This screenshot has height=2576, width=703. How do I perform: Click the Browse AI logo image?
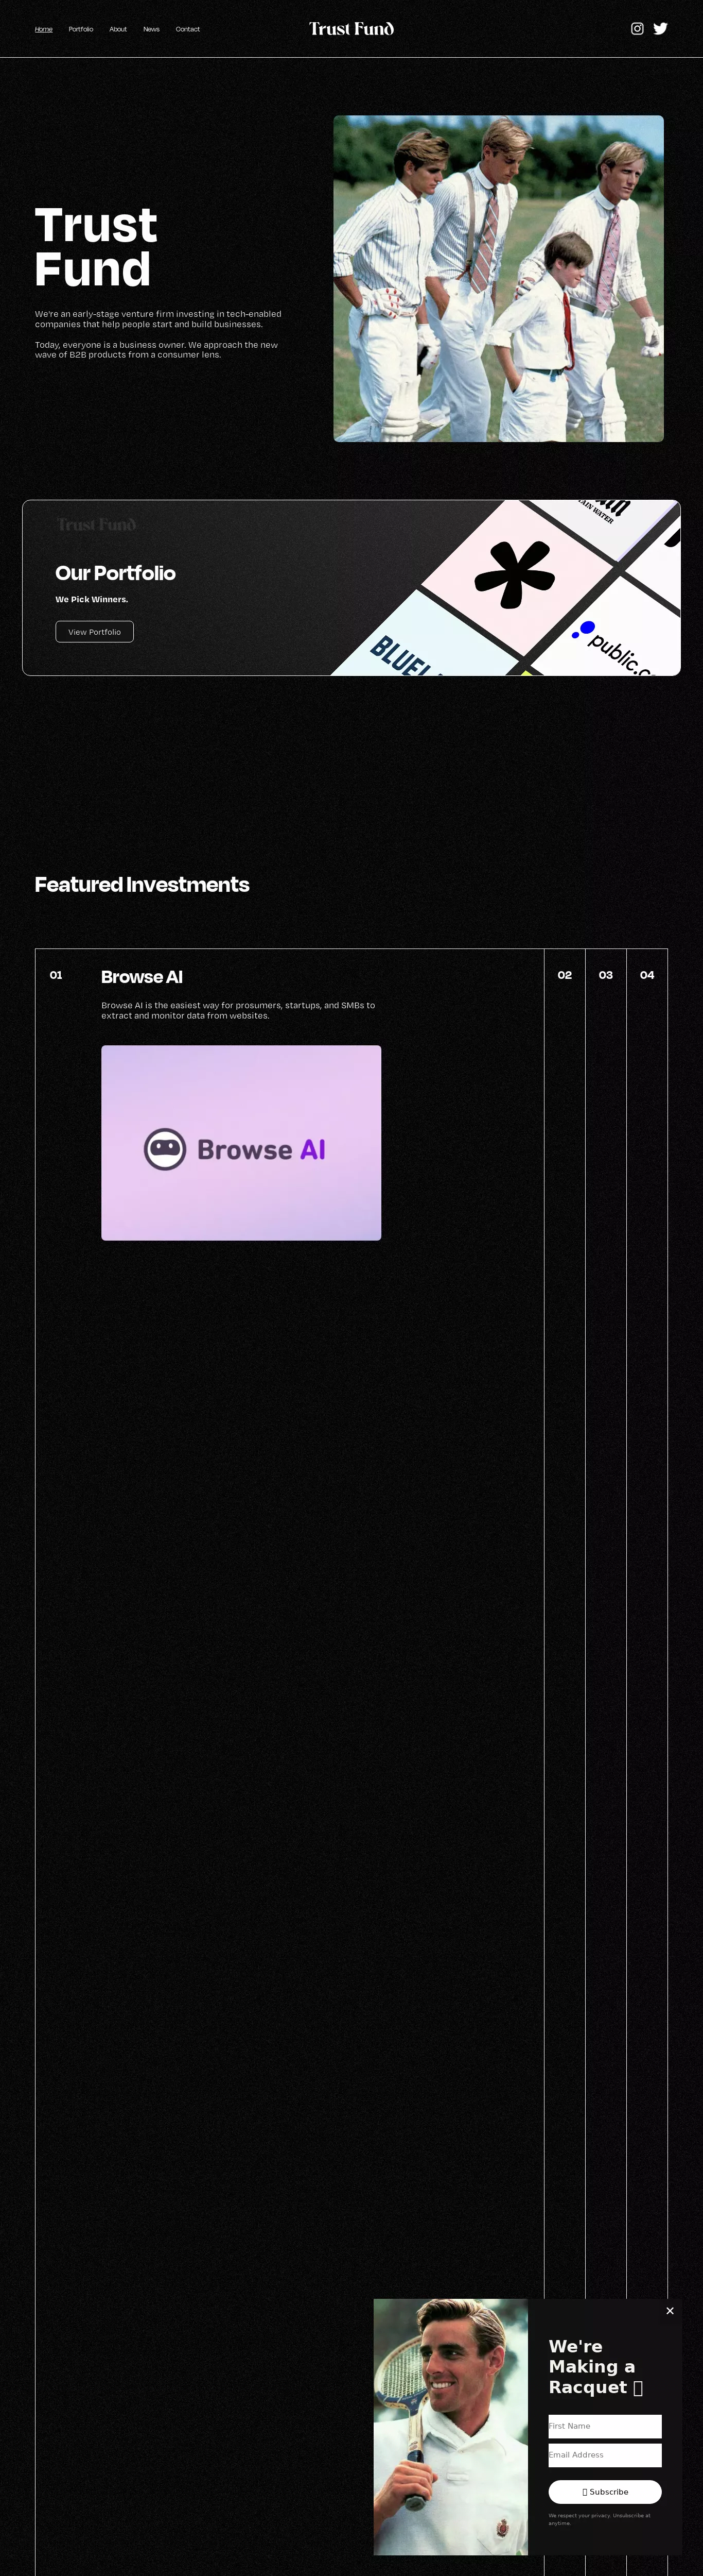click(x=242, y=1143)
